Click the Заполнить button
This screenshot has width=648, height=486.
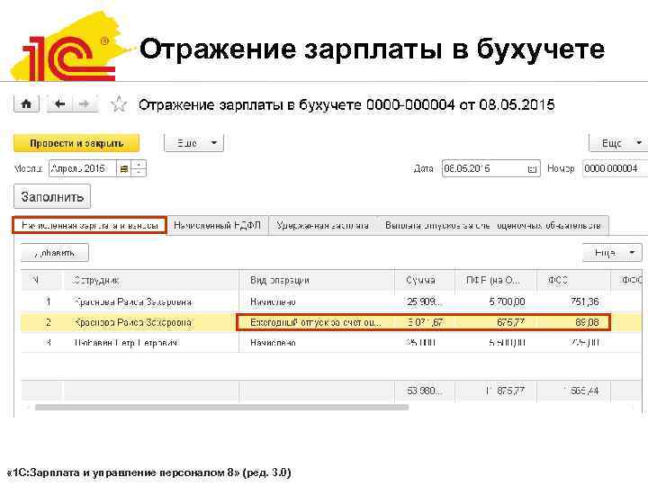pyautogui.click(x=52, y=197)
